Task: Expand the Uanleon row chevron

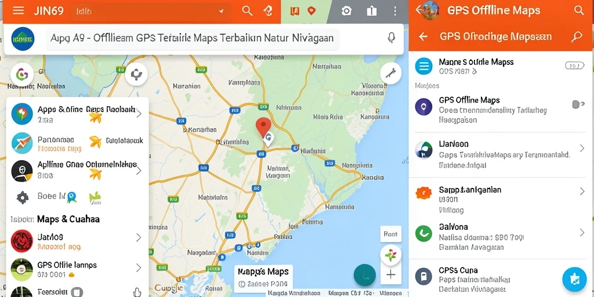Action: point(582,148)
